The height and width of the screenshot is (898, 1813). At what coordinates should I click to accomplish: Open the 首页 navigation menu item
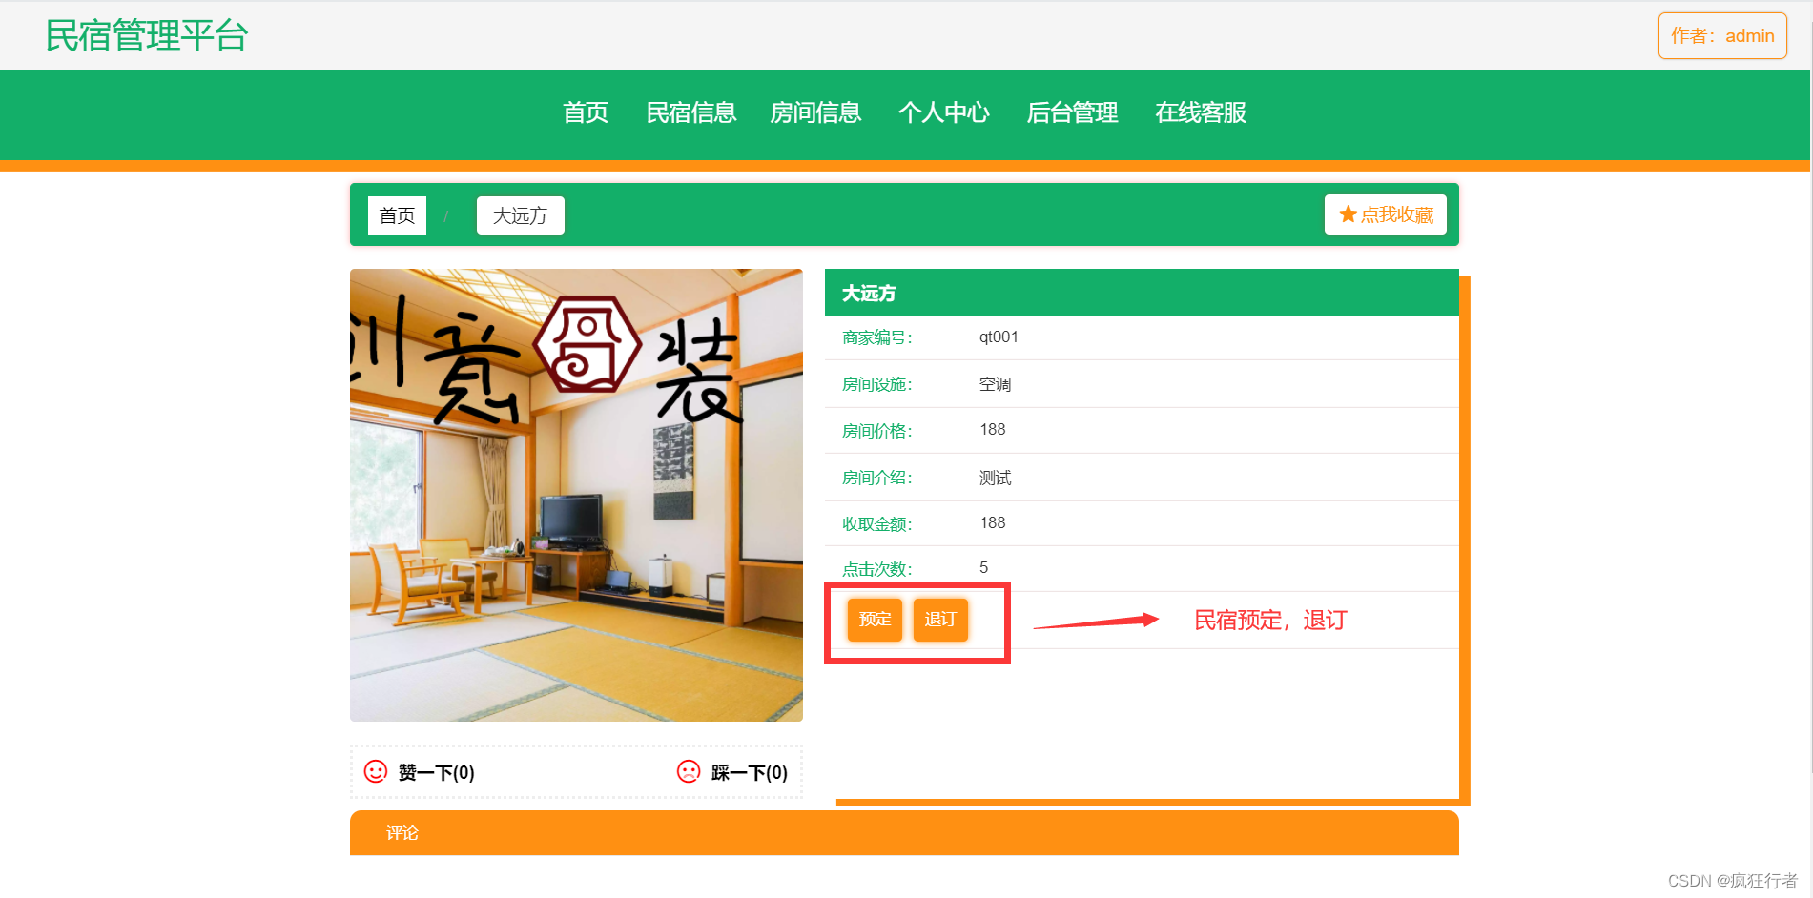586,112
